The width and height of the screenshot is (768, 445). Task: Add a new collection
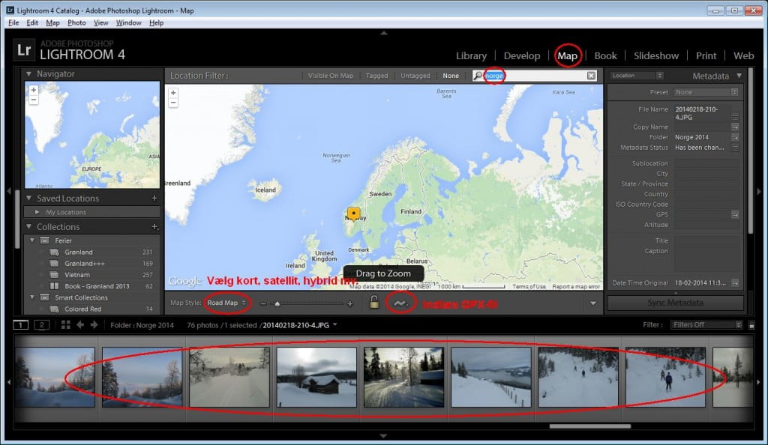pos(154,226)
